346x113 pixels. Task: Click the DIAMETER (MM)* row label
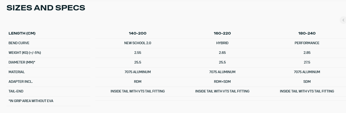coord(22,62)
